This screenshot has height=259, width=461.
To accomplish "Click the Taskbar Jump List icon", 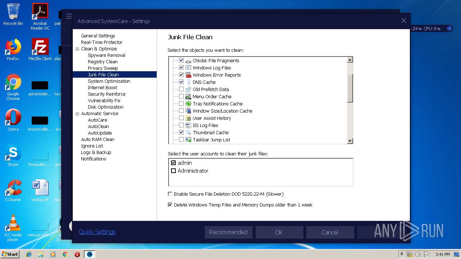I will 188,140.
